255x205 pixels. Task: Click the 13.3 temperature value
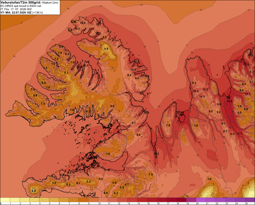tap(239, 133)
